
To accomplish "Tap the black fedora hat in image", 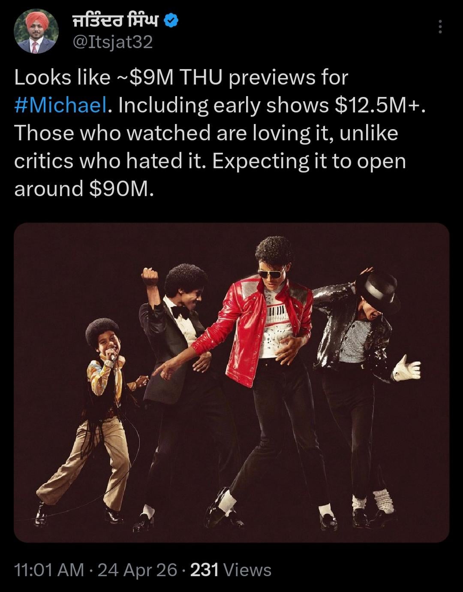I will (x=379, y=291).
